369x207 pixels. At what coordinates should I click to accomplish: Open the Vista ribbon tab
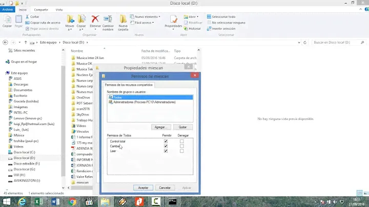click(59, 9)
